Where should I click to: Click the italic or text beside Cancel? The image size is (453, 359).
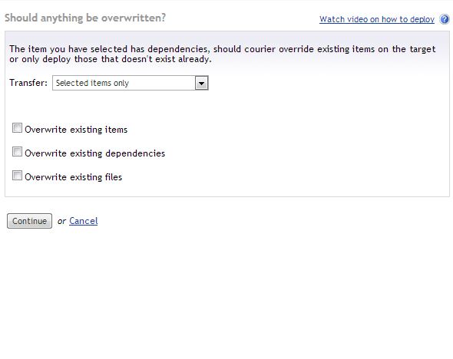click(x=61, y=222)
